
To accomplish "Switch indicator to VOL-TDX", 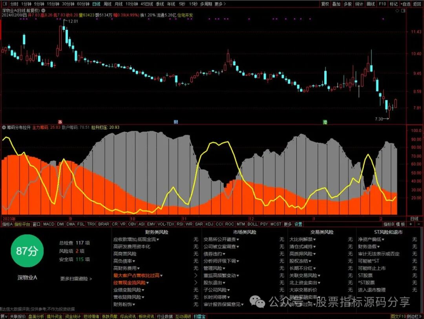I will point(166,224).
